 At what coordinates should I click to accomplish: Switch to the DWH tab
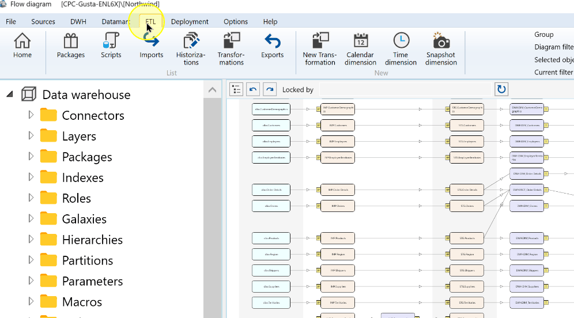(78, 21)
